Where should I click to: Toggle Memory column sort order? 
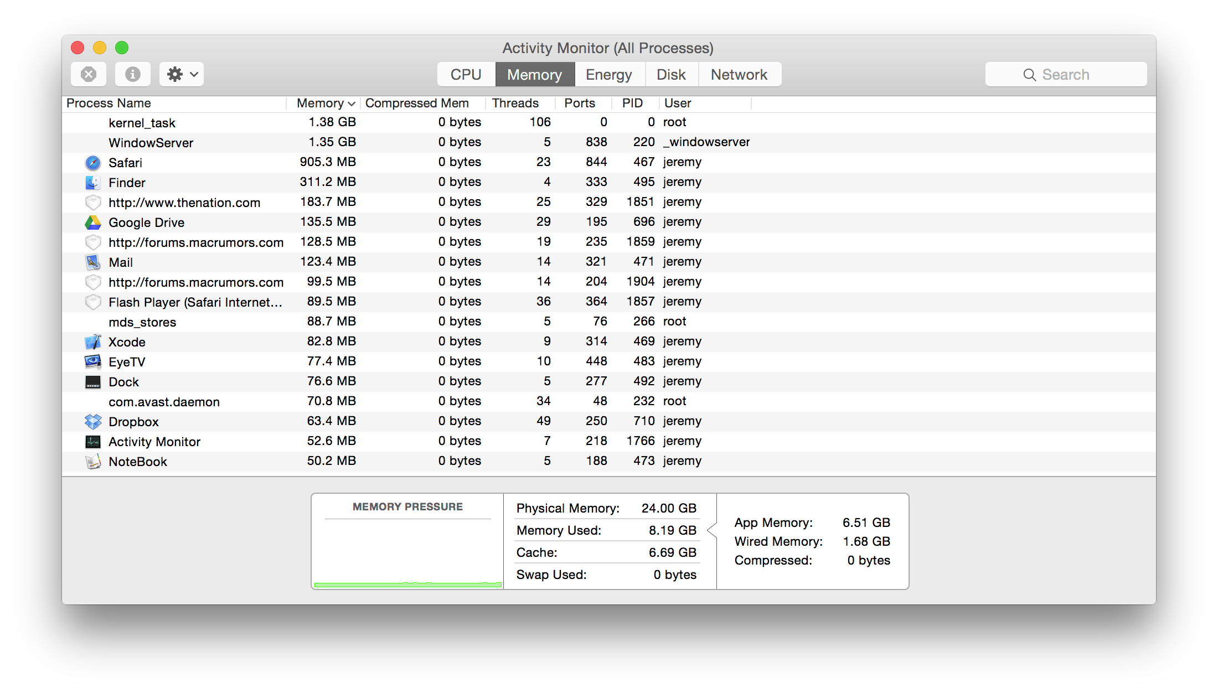[x=323, y=104]
